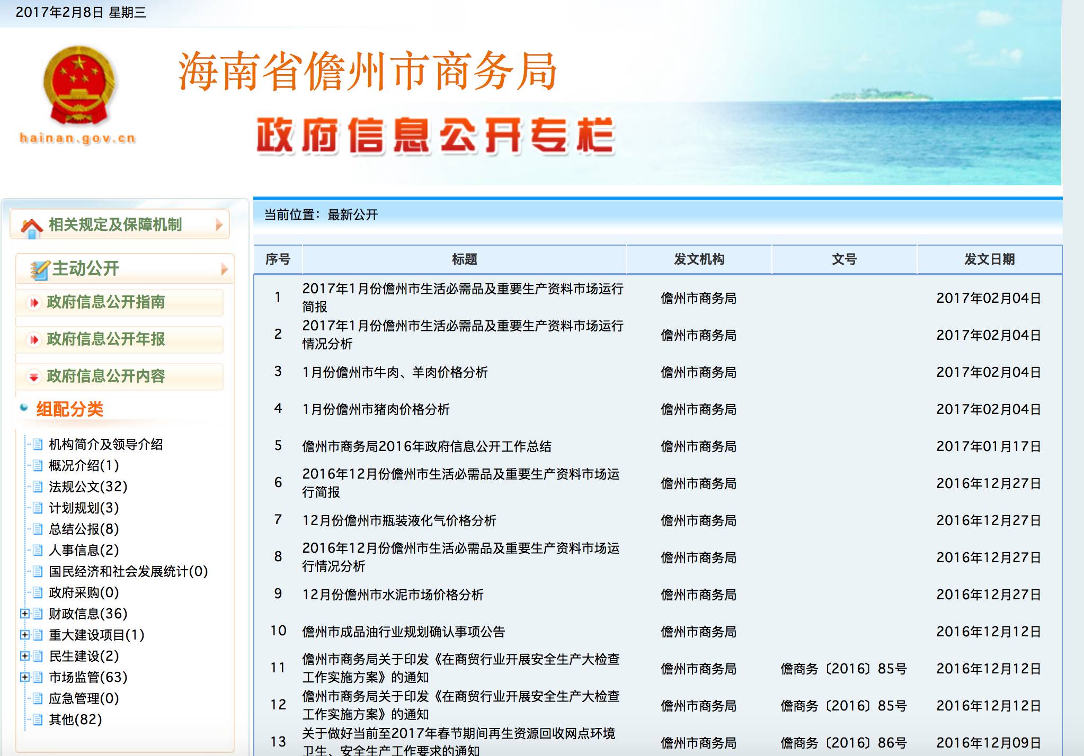Screen dimensions: 1084x756
Task: Expand the 民生建设(2) plus box
Action: click(x=24, y=656)
